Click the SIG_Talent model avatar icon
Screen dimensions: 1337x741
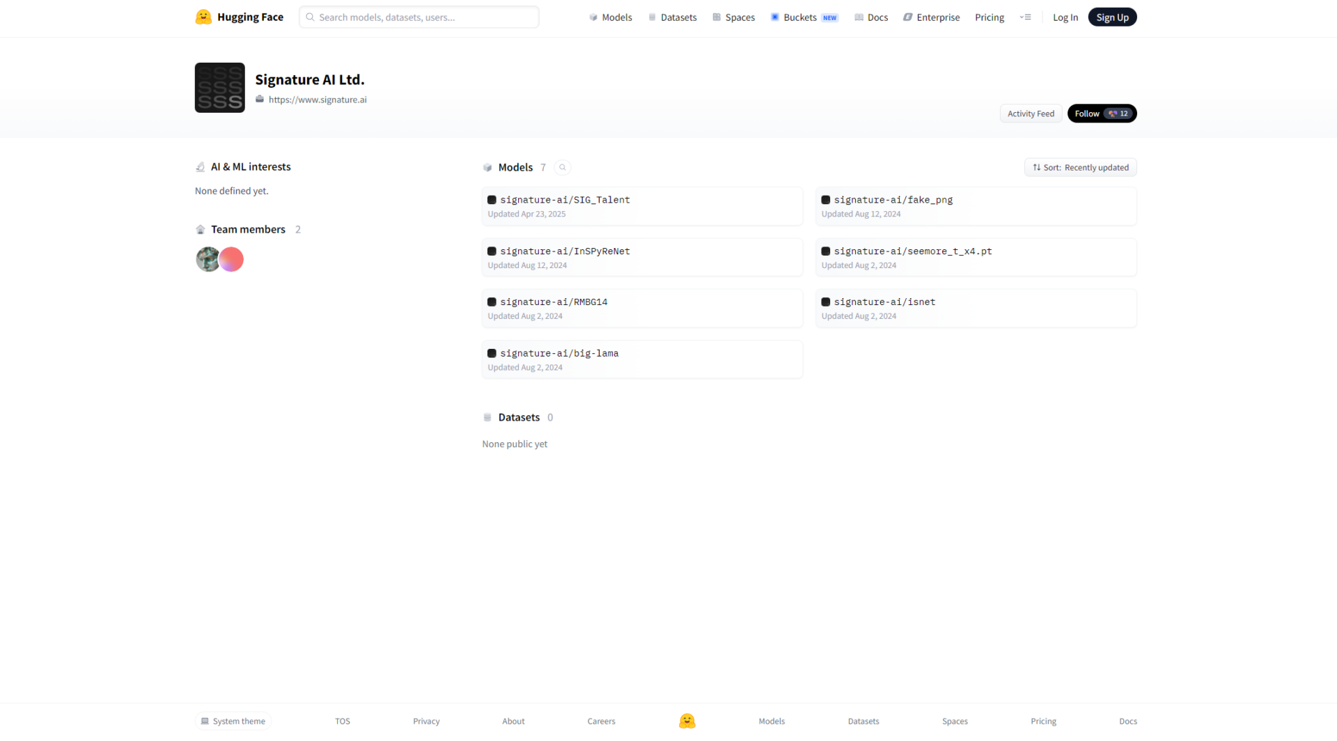click(492, 201)
